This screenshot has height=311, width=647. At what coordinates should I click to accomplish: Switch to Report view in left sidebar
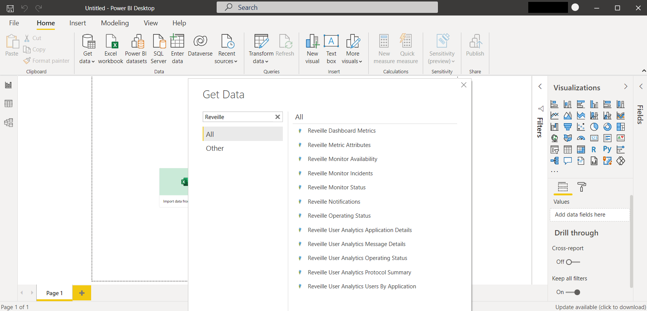(x=8, y=85)
